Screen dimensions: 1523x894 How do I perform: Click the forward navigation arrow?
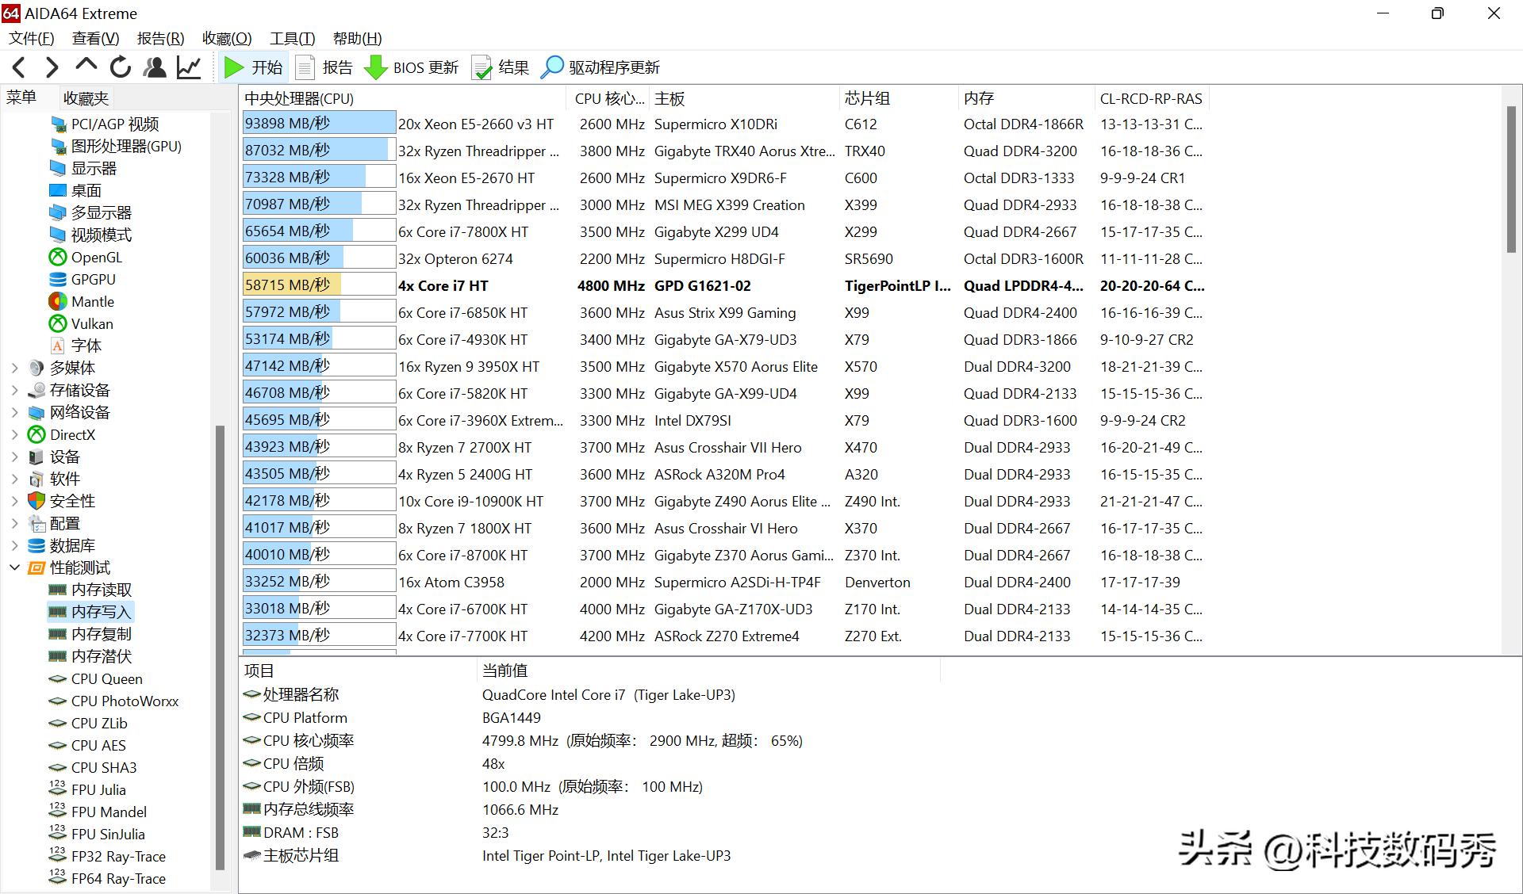tap(52, 67)
